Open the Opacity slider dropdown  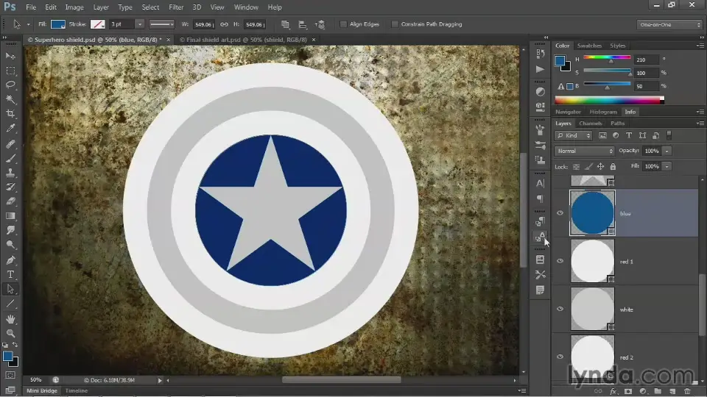coord(667,151)
